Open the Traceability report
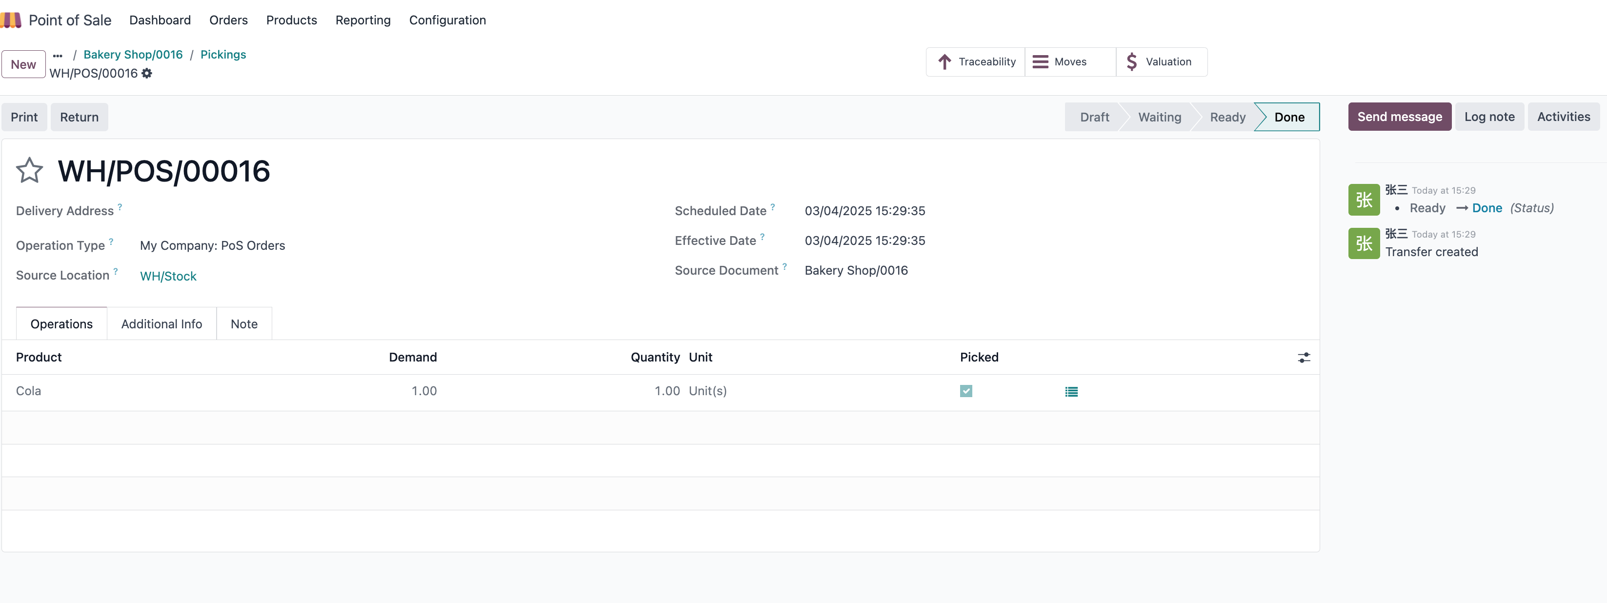1607x603 pixels. pyautogui.click(x=975, y=62)
